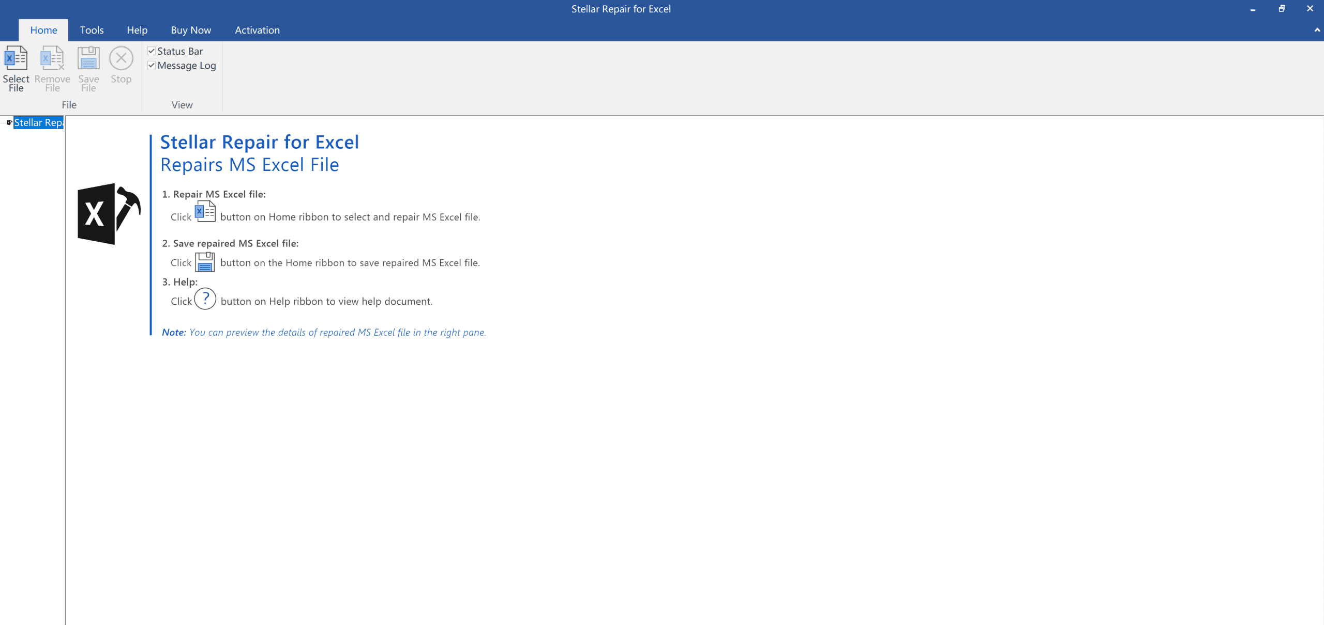Switch to the Home tab

(x=43, y=30)
